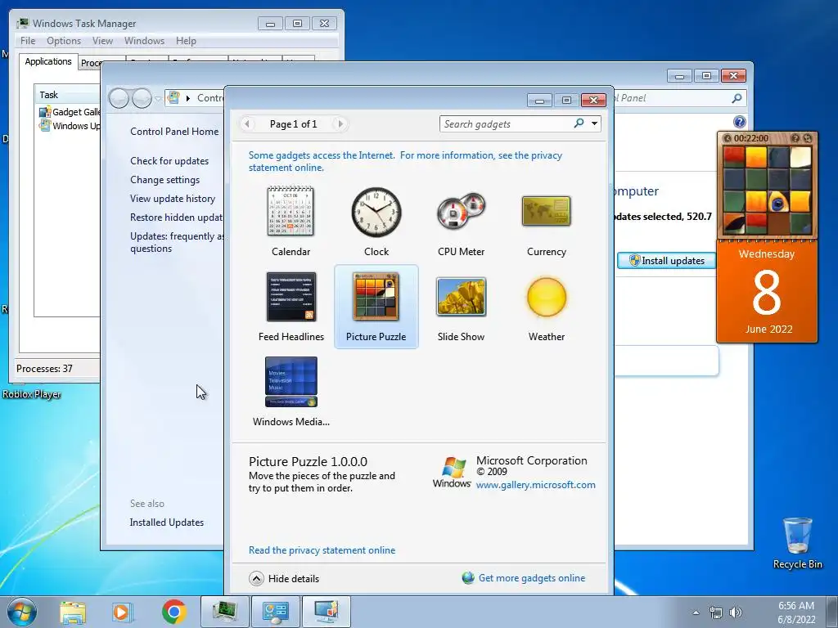Screen dimensions: 838x628
Task: Click Control Panel address bar icon
Action: [x=173, y=98]
